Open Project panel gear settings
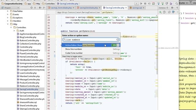 40,8
